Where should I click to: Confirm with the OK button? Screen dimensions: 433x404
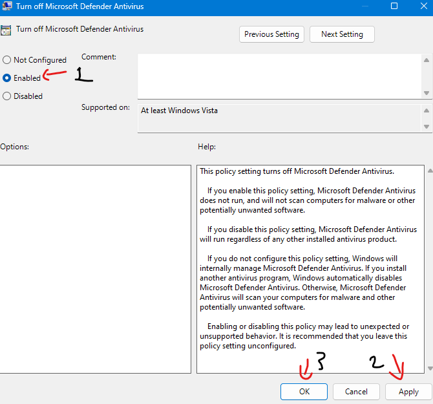click(x=304, y=392)
